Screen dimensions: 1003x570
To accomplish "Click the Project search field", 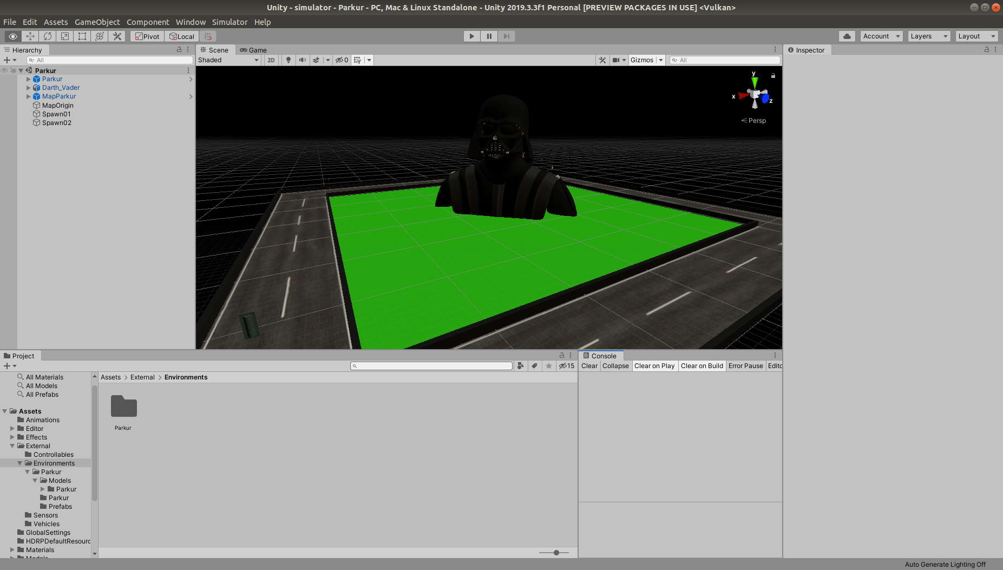I will pyautogui.click(x=431, y=366).
